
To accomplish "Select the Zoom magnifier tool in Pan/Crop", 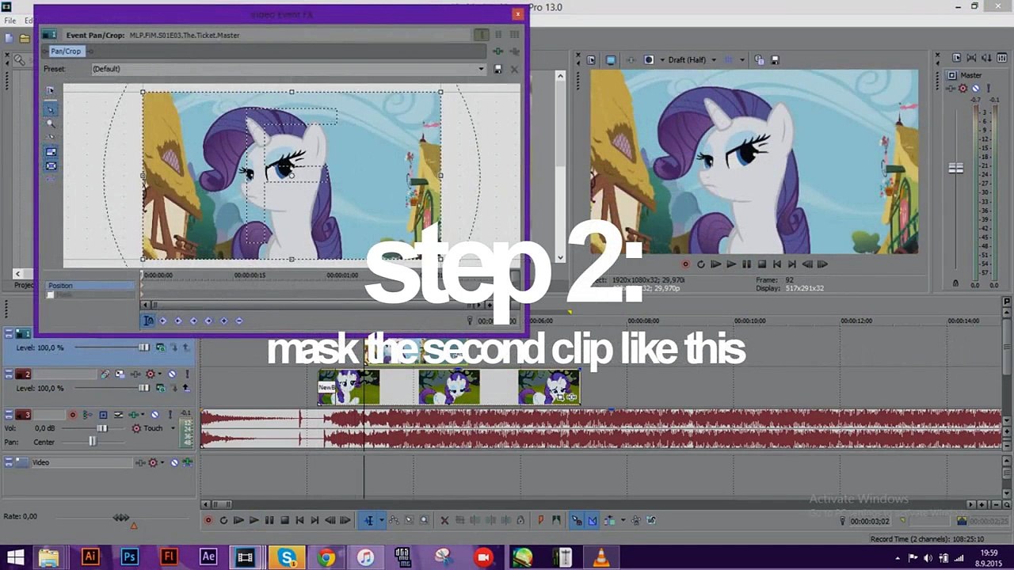I will pos(51,123).
